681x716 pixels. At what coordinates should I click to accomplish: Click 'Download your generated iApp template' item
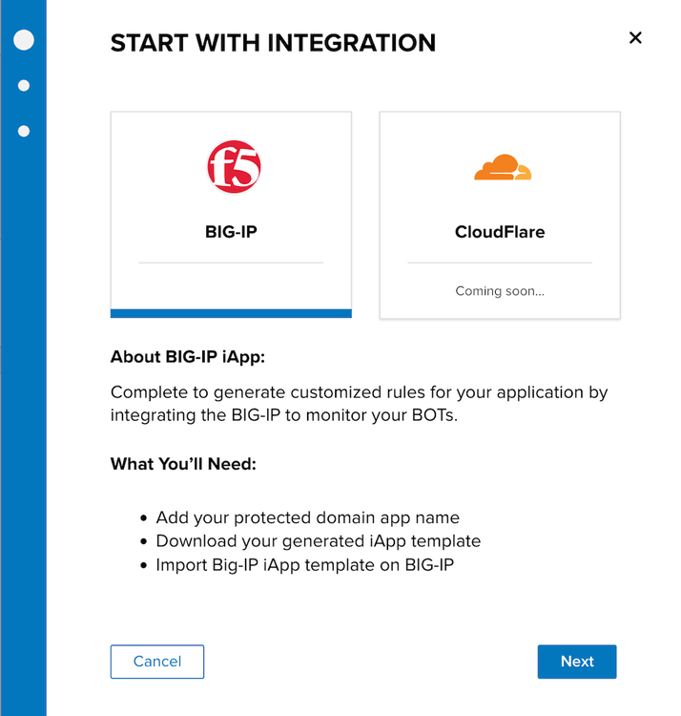coord(318,540)
